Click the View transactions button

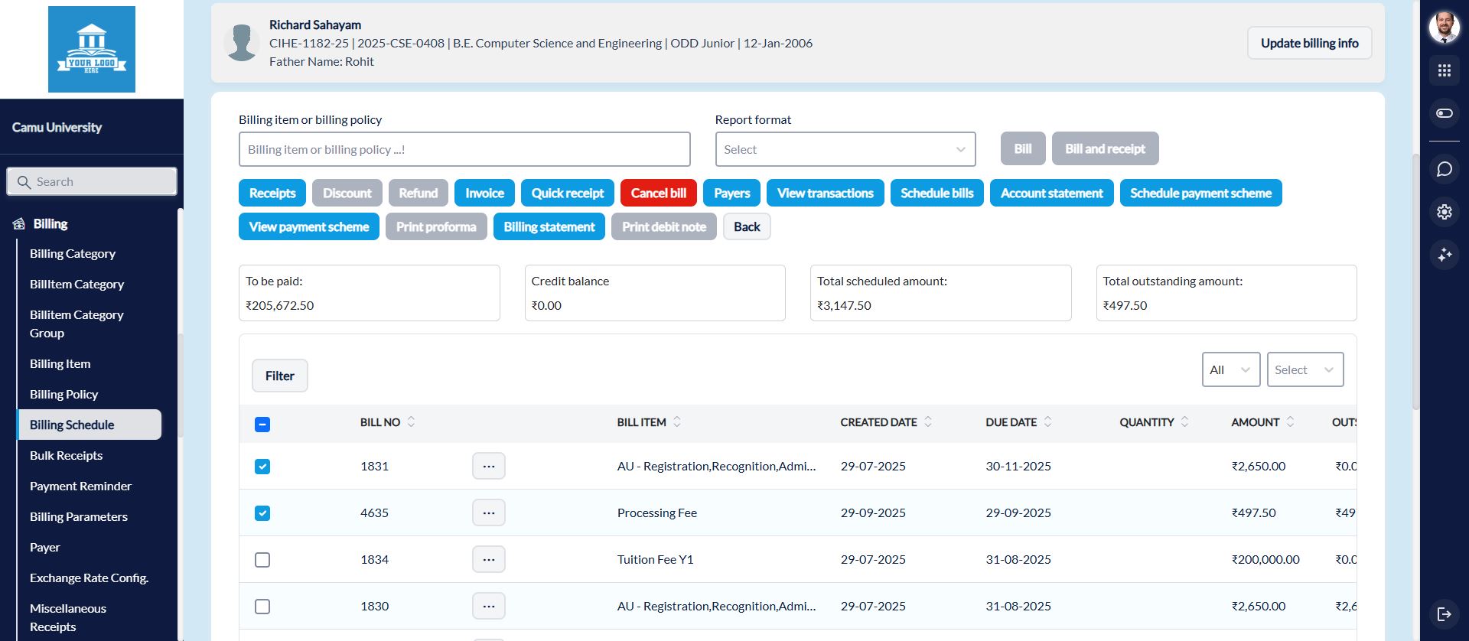[826, 193]
